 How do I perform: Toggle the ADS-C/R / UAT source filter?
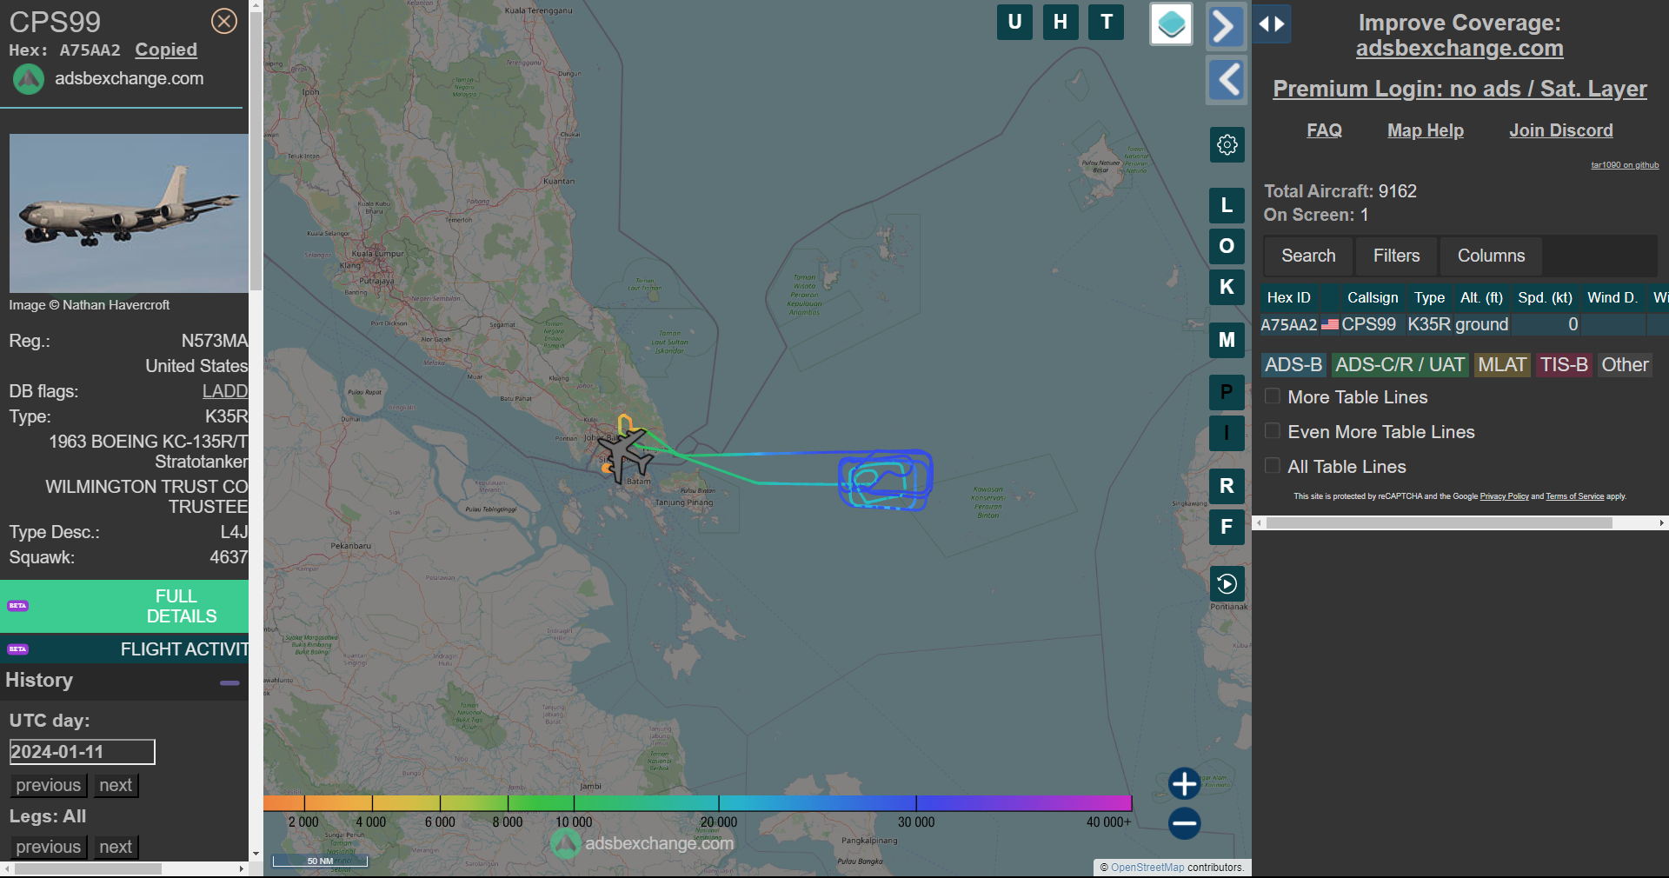1400,365
